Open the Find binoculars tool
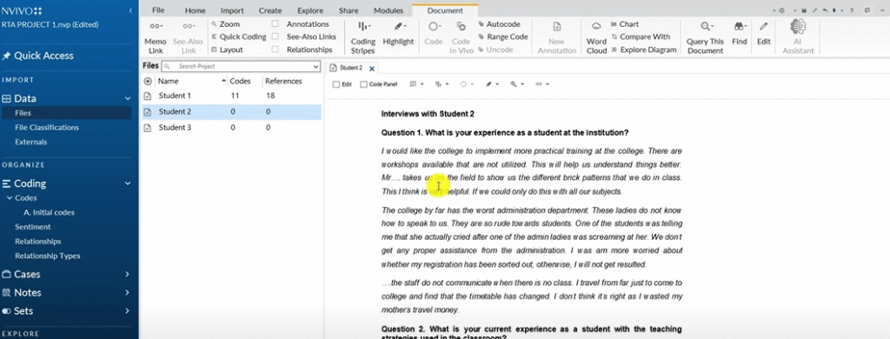The image size is (890, 339). [739, 34]
